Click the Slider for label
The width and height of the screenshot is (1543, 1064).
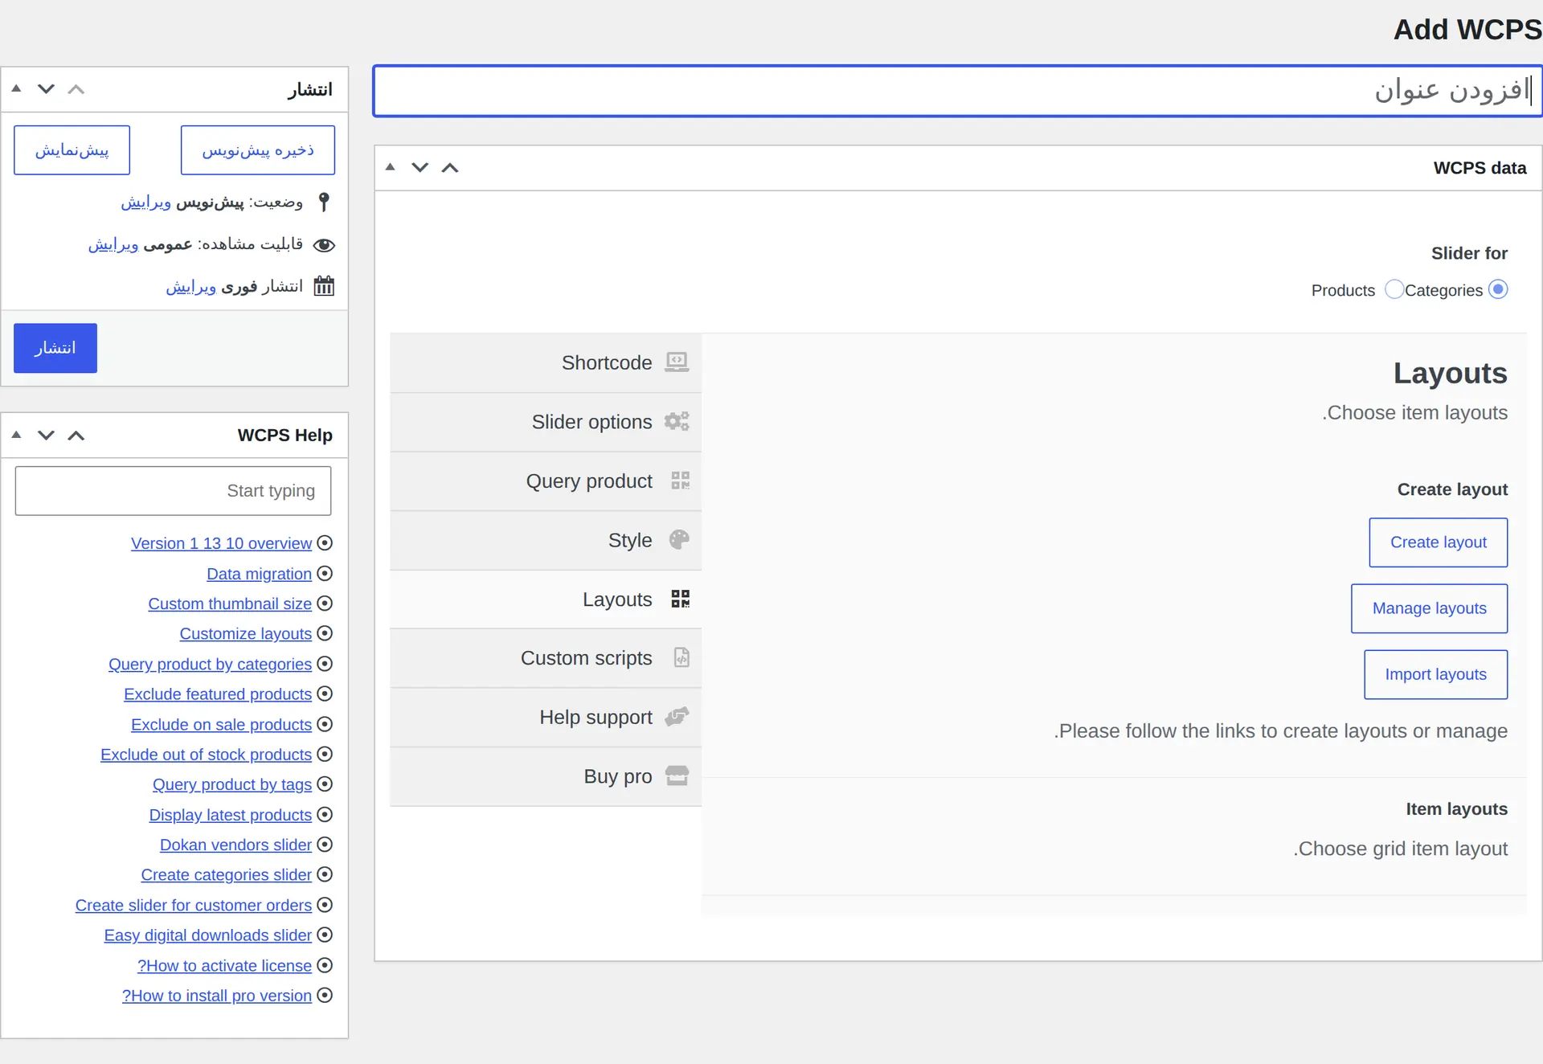1469,253
